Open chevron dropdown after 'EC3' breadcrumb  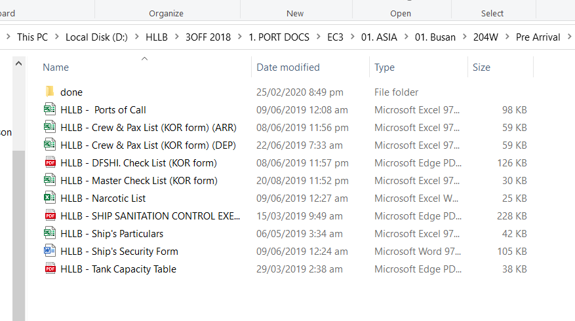tap(352, 37)
